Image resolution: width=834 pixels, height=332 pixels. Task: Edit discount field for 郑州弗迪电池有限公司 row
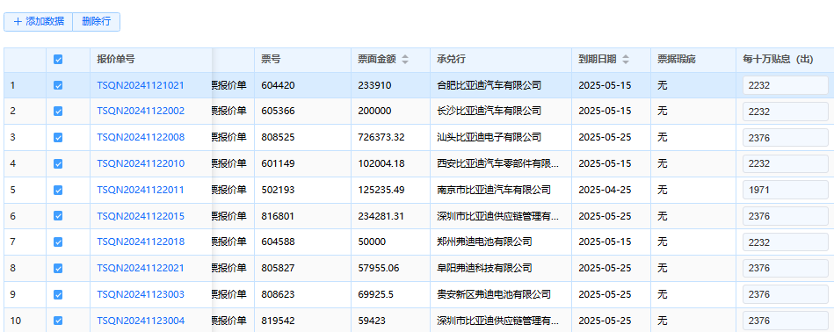tap(786, 242)
